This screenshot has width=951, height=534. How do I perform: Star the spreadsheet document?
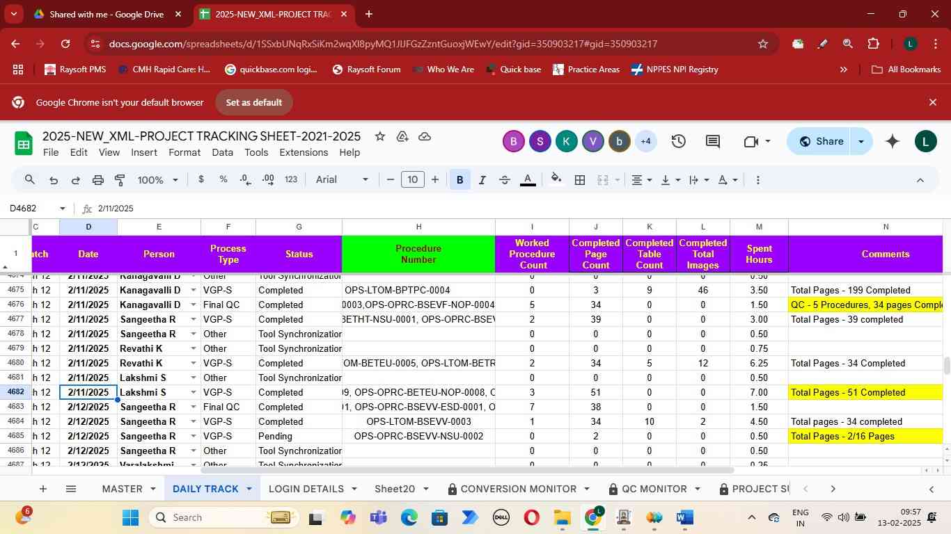click(x=380, y=136)
